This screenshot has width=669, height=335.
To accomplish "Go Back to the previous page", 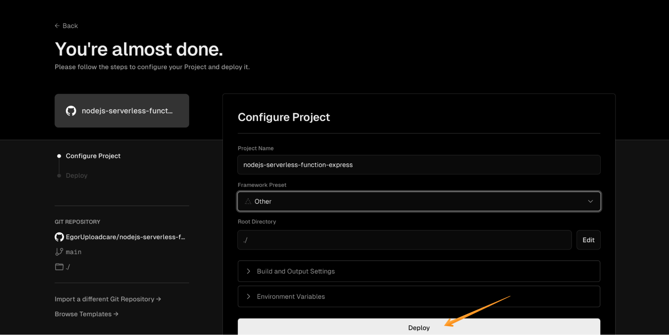I will [x=66, y=25].
